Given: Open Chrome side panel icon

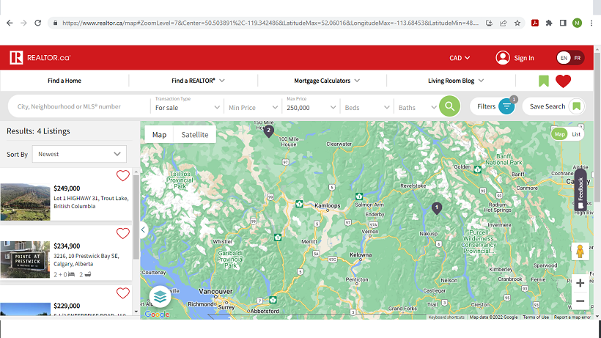Looking at the screenshot, I should click(563, 23).
